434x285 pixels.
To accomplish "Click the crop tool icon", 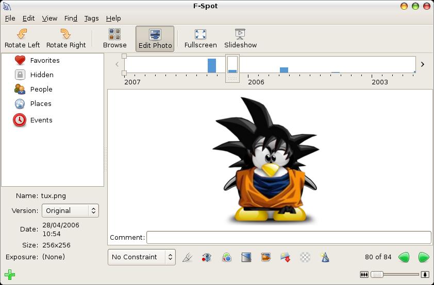I will [x=188, y=257].
